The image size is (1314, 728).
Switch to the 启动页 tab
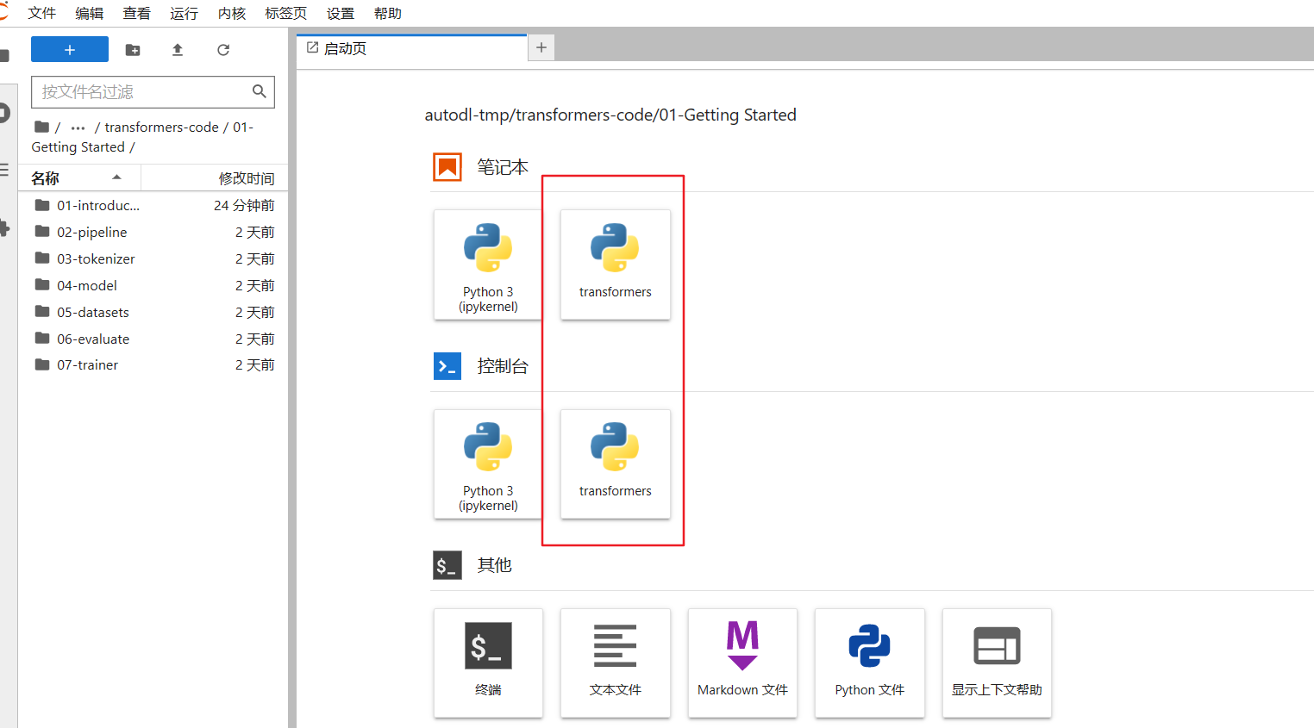pos(412,48)
